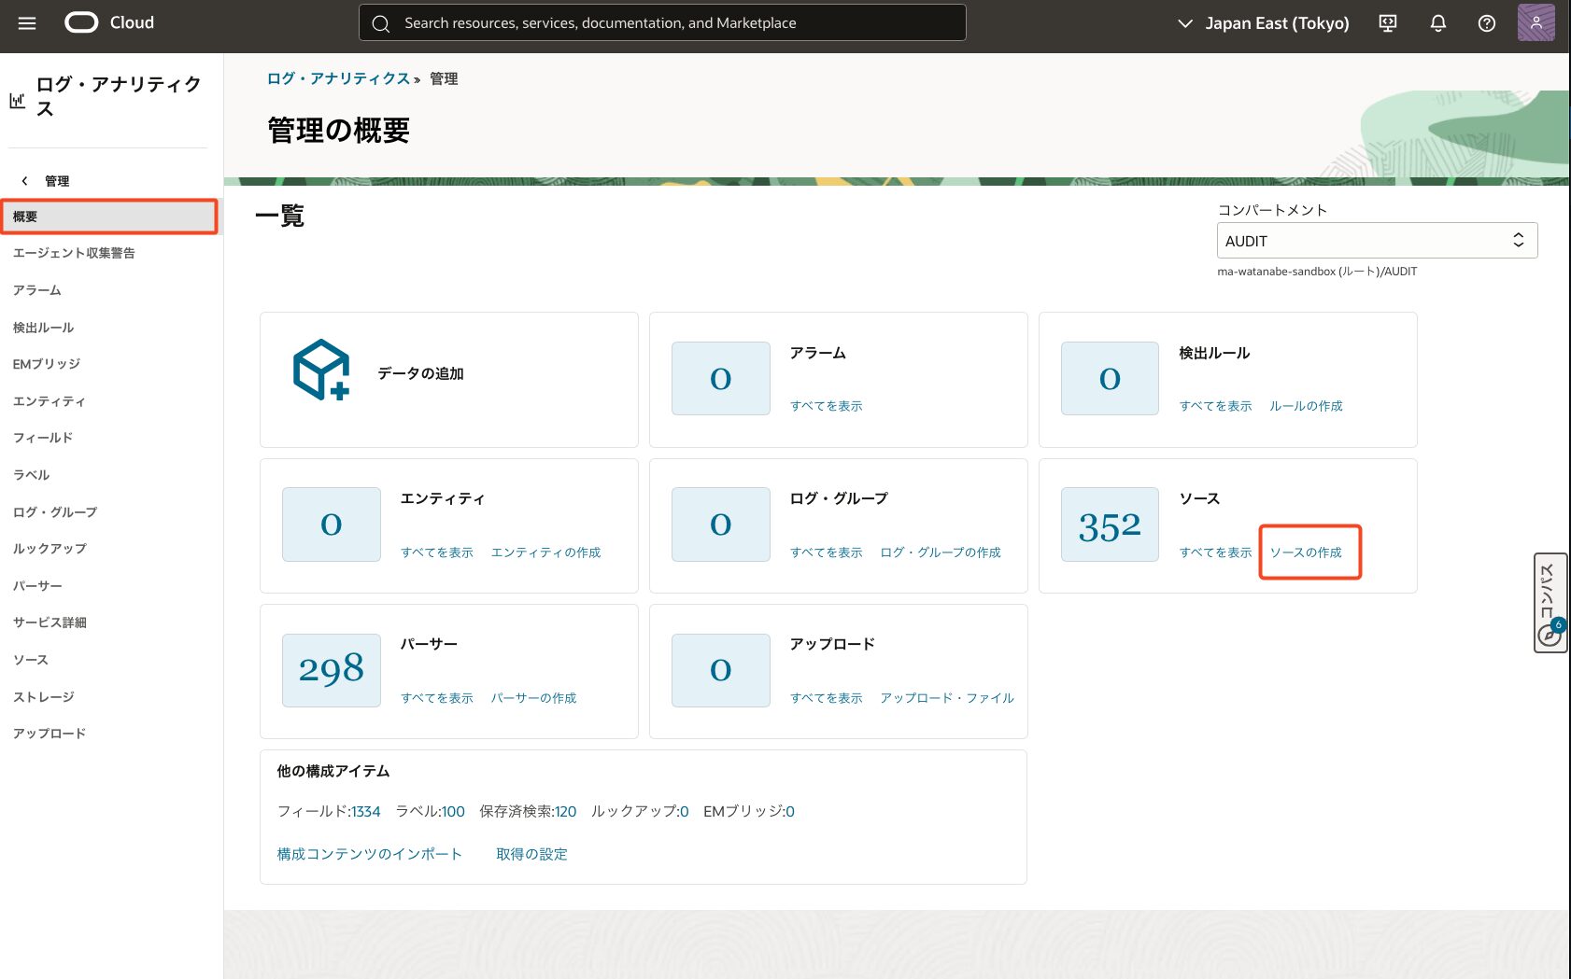This screenshot has width=1571, height=979.
Task: Select エージェント収集警告 in the sidebar
Action: (x=74, y=253)
